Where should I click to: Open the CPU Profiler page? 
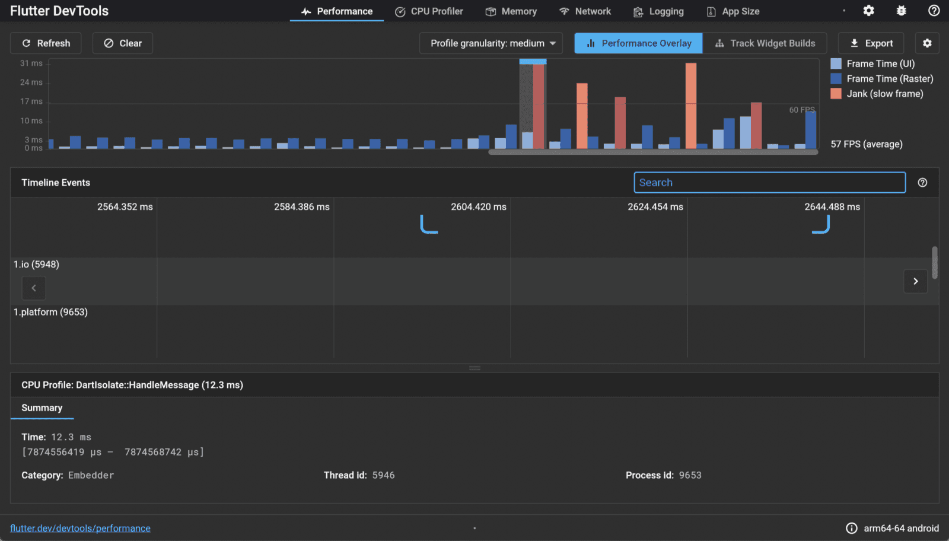[429, 11]
